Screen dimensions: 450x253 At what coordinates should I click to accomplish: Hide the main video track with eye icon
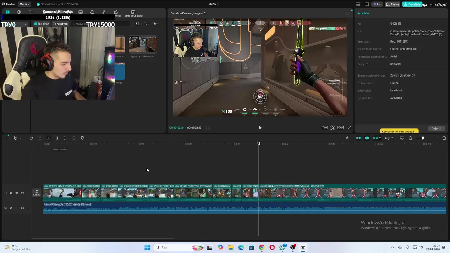(17, 193)
